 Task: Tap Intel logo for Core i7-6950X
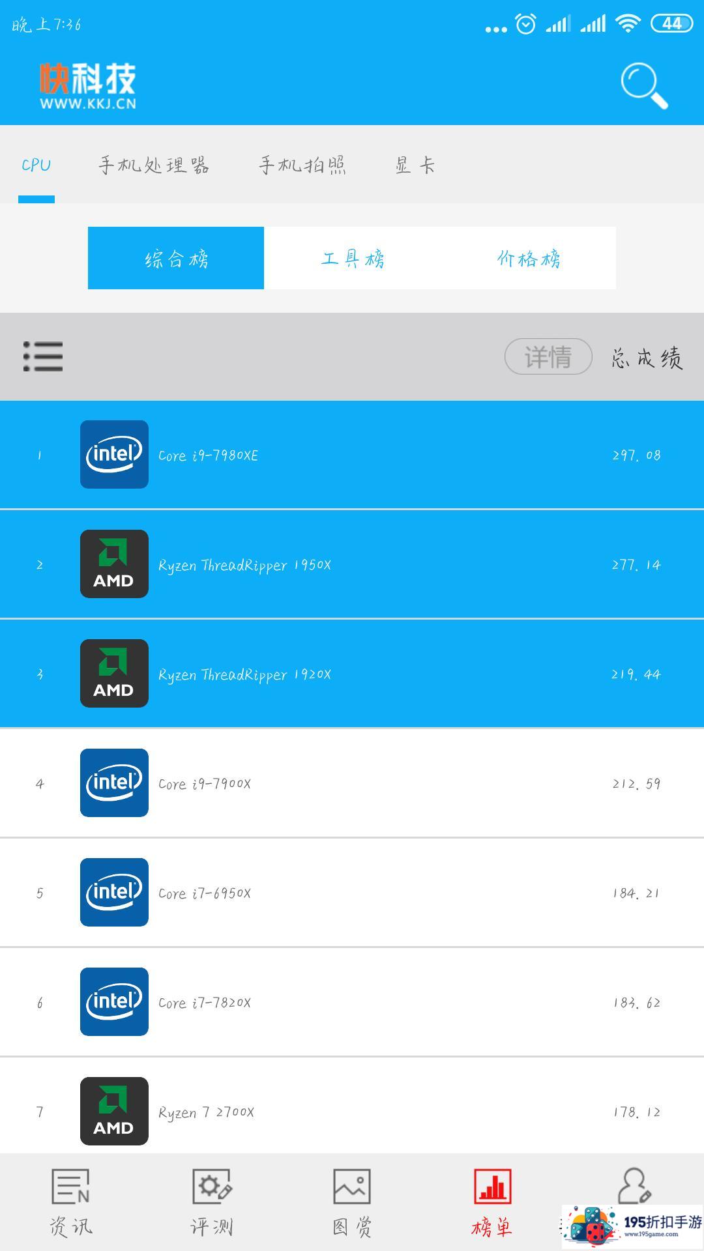click(x=114, y=892)
